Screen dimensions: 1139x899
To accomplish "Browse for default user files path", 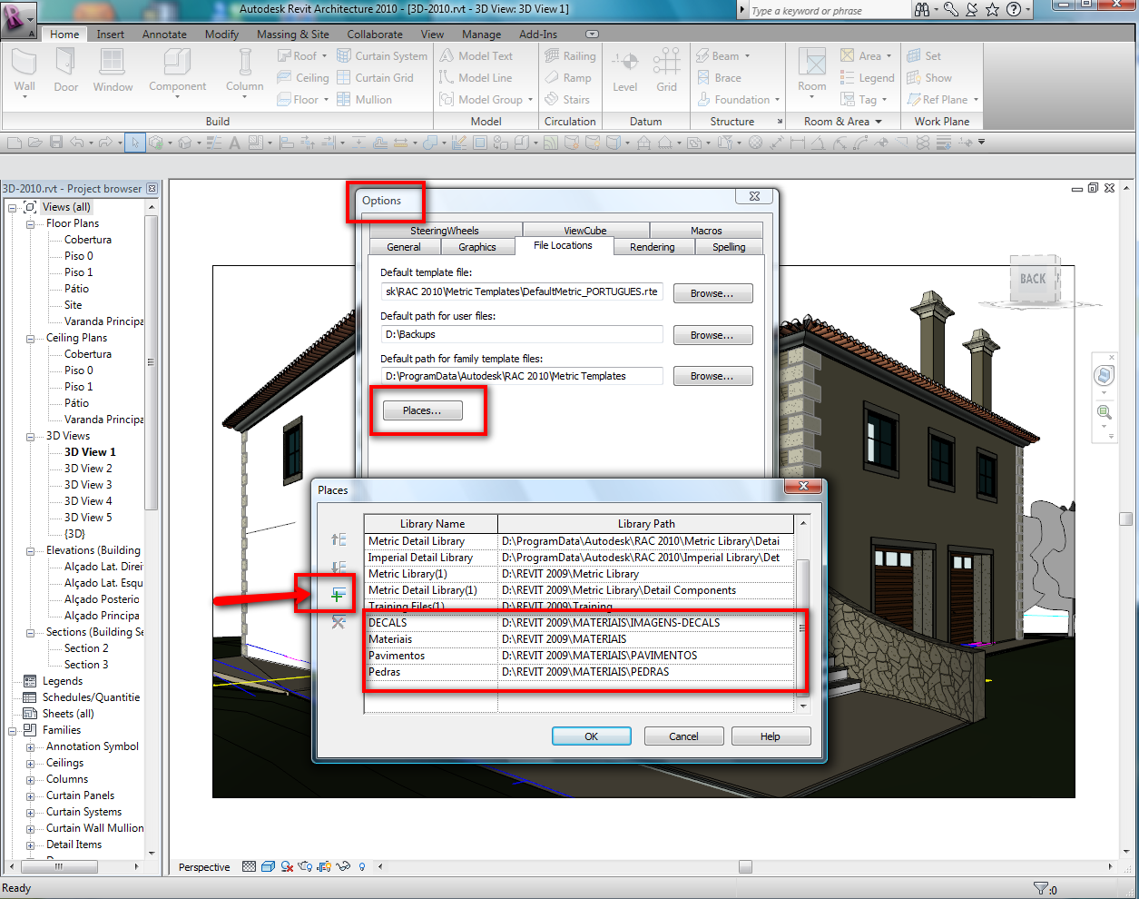I will [x=712, y=335].
